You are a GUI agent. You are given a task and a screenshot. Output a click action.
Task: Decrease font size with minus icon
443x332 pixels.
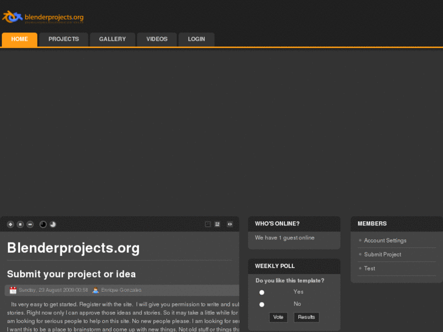click(x=30, y=224)
